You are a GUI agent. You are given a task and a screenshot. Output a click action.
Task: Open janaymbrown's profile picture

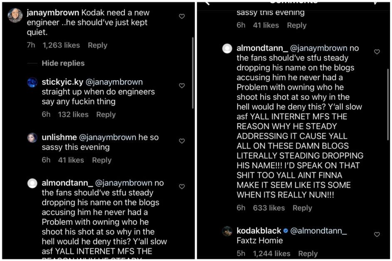click(x=15, y=15)
